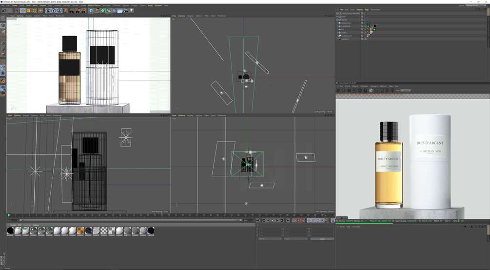
Task: Toggle Position keyframe recording icon
Action: click(309, 220)
